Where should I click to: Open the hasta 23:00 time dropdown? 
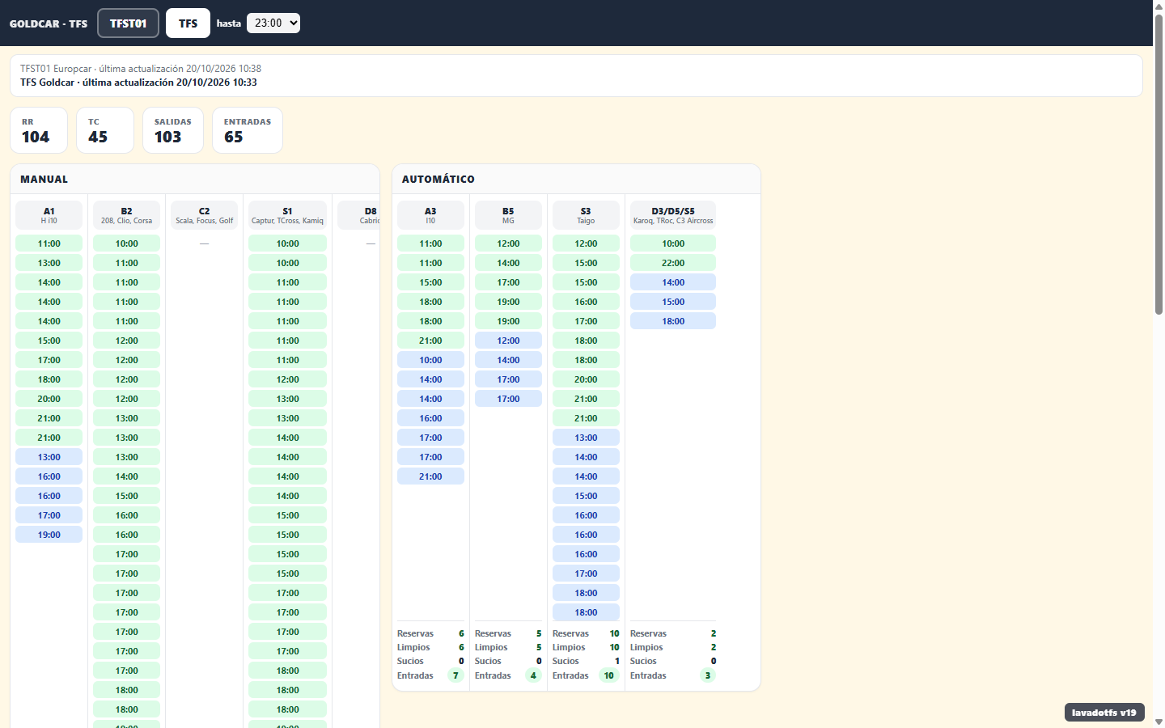click(273, 23)
